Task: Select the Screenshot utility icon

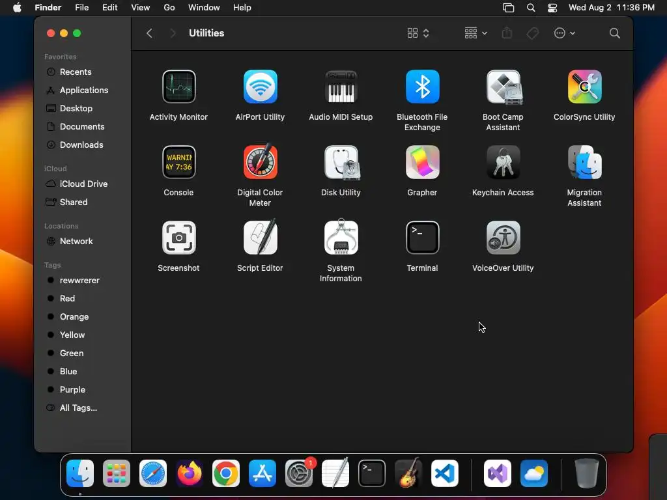Action: coord(178,238)
